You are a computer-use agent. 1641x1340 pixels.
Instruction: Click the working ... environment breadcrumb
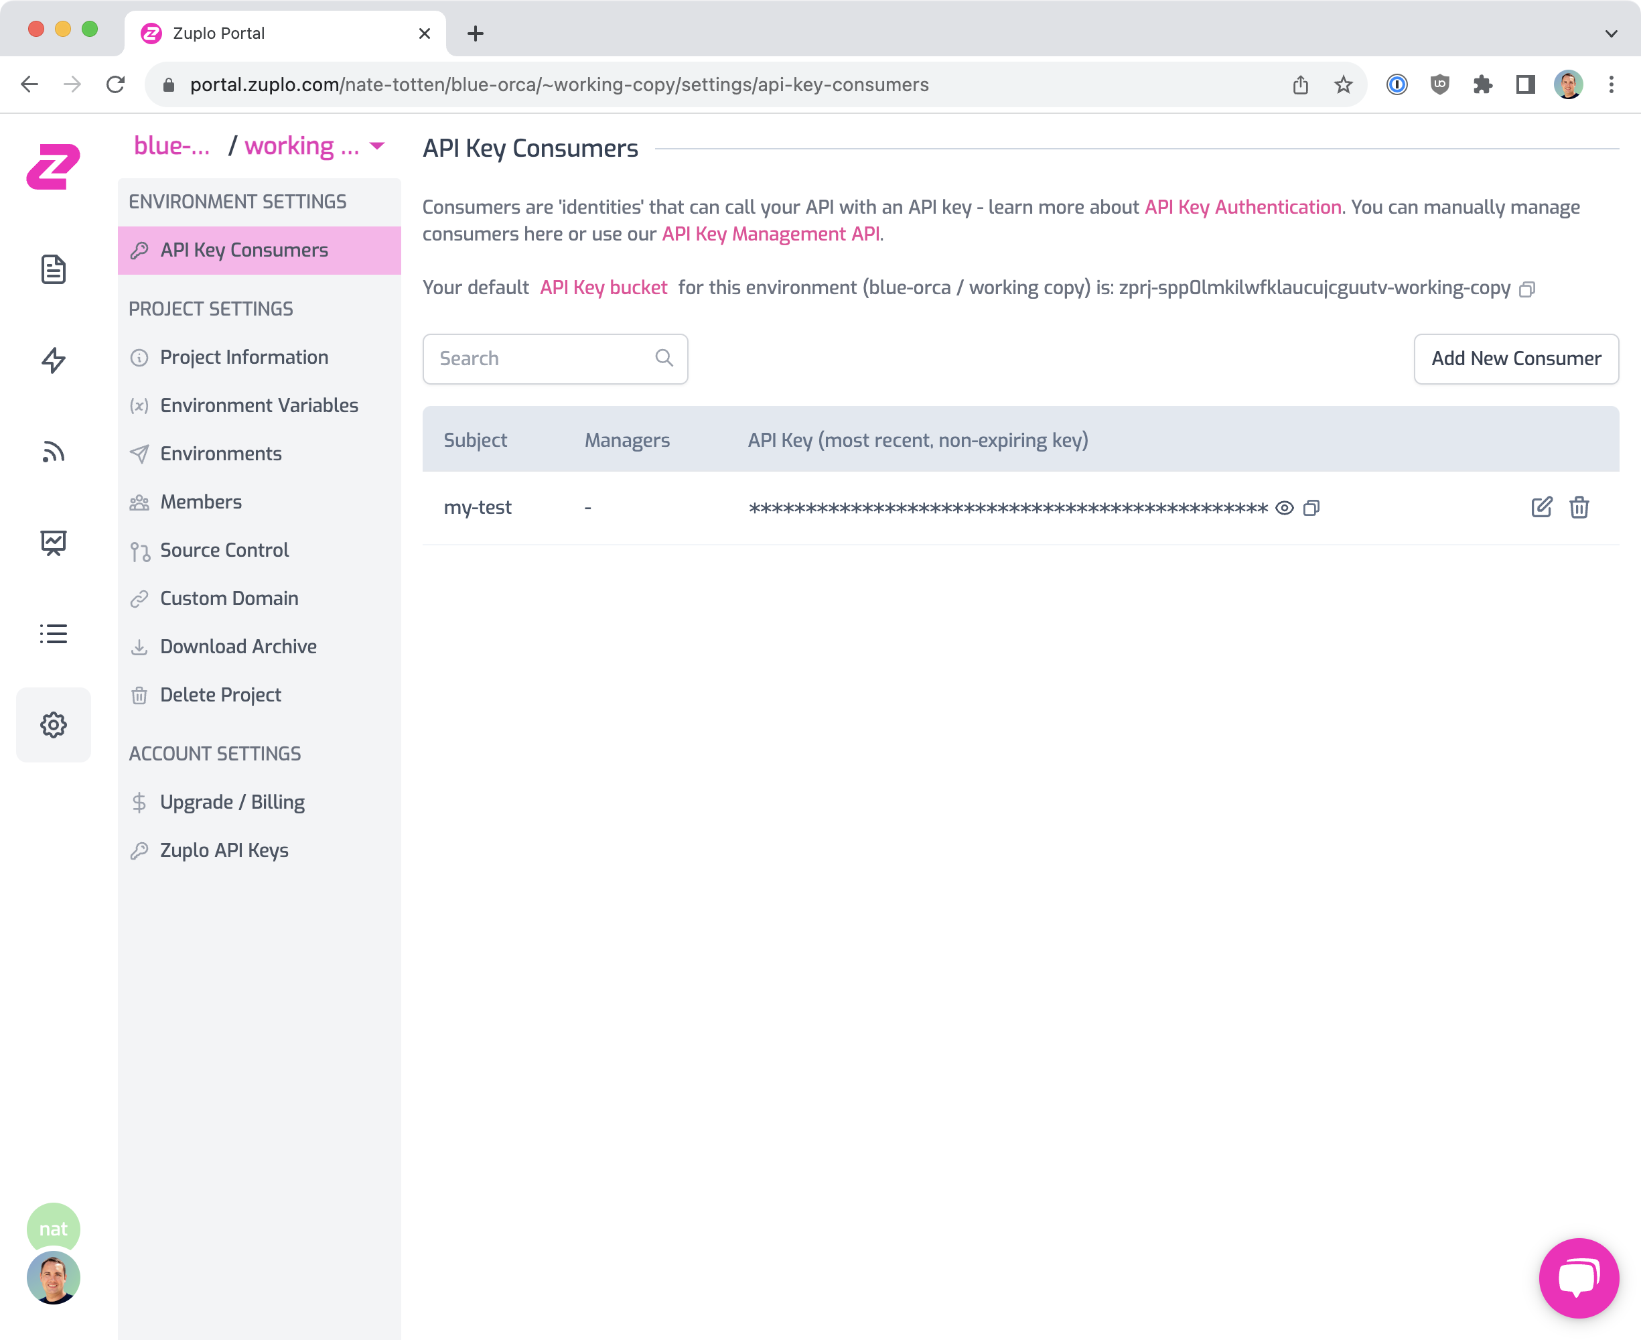(x=301, y=146)
